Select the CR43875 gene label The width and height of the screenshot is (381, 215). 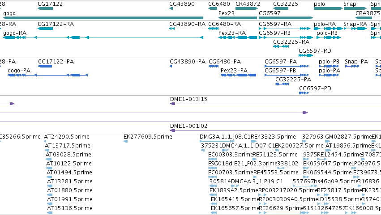coord(368,13)
